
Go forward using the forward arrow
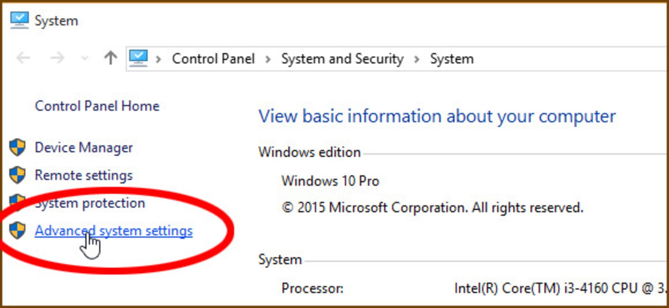coord(57,58)
